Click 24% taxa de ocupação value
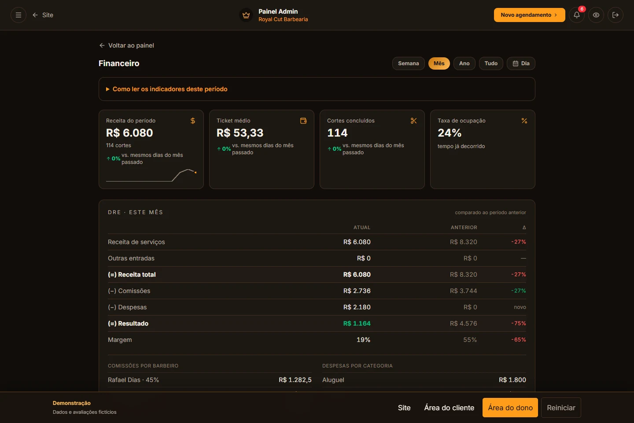Viewport: 634px width, 423px height. tap(450, 133)
